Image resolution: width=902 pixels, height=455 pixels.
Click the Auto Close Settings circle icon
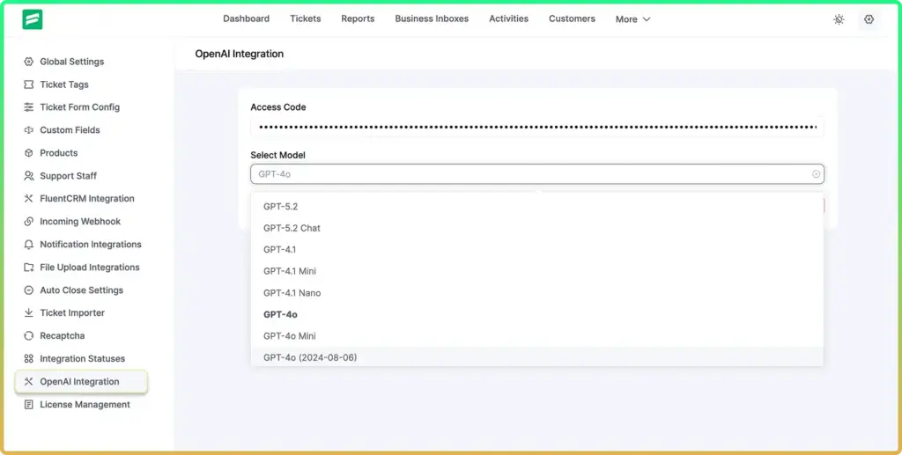pyautogui.click(x=28, y=290)
